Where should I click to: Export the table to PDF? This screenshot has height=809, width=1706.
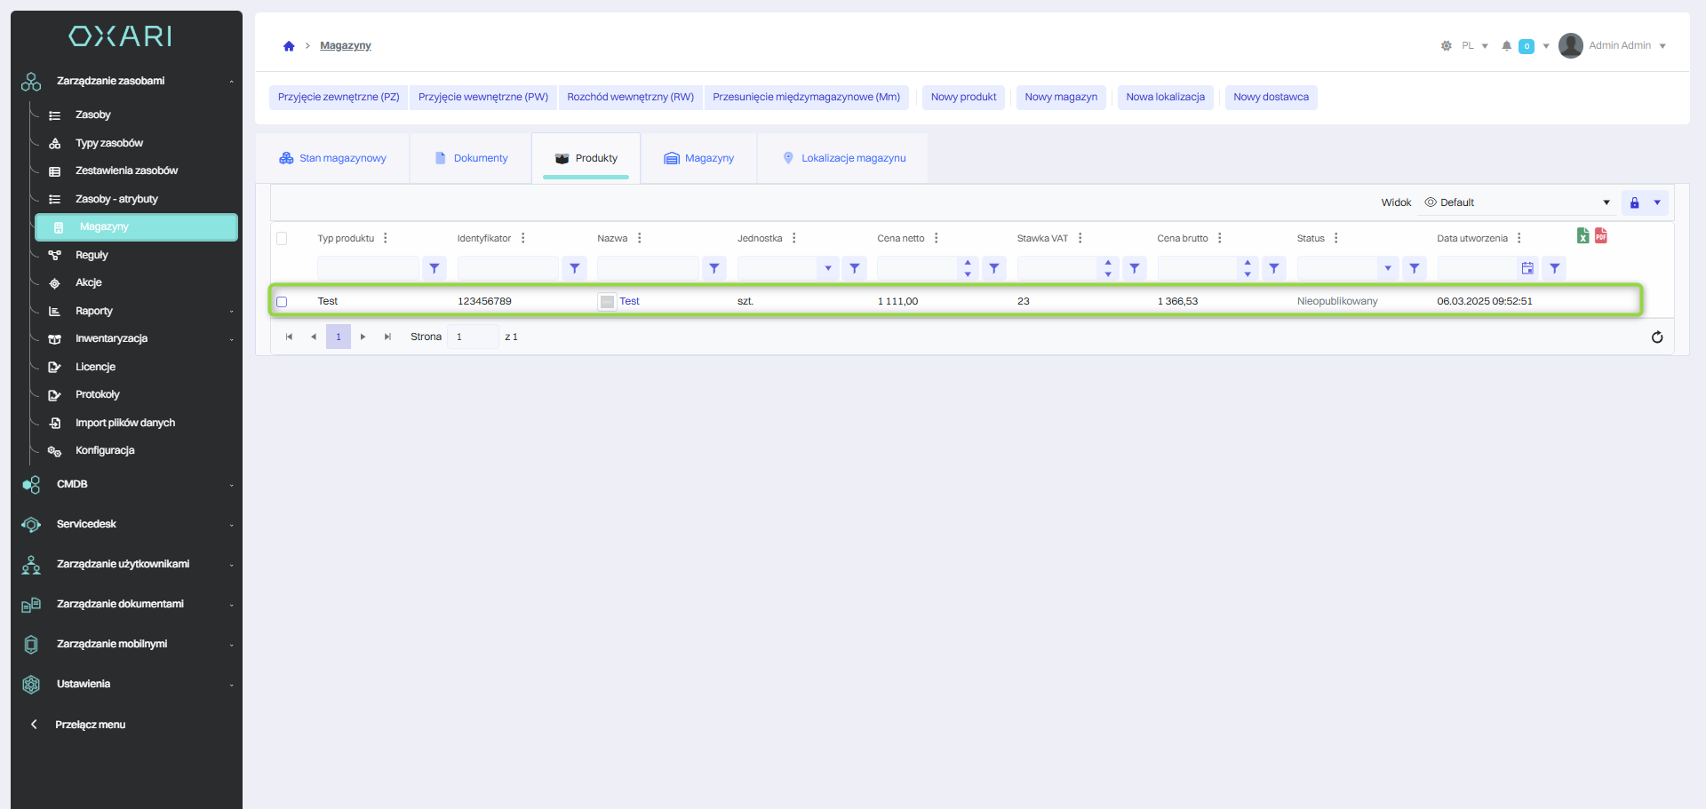tap(1600, 235)
